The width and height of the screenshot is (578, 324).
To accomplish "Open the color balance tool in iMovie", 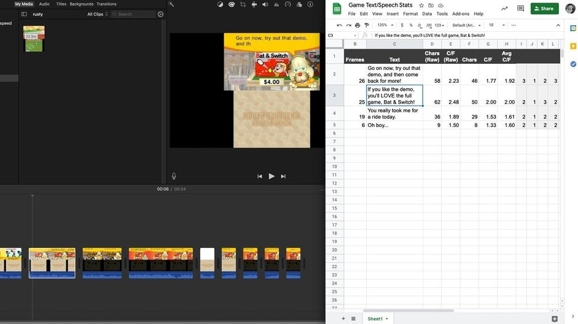I will coord(221,4).
